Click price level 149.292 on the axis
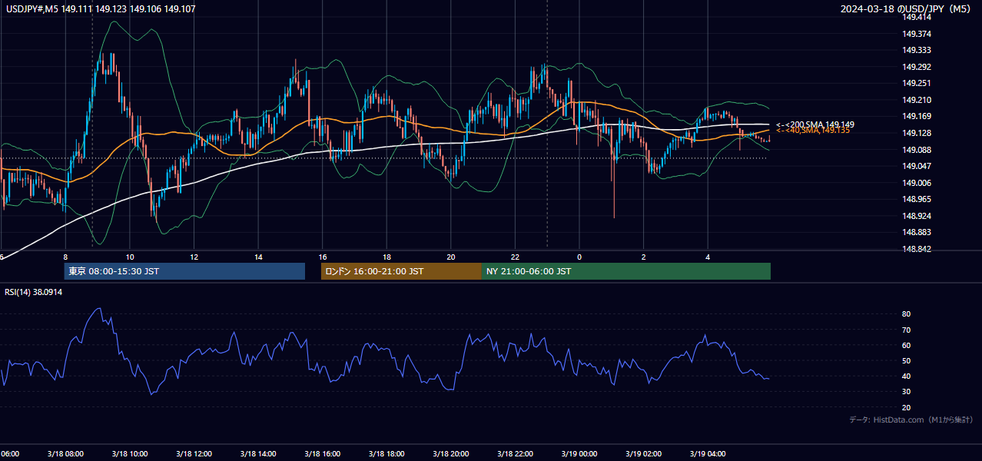 pyautogui.click(x=917, y=68)
